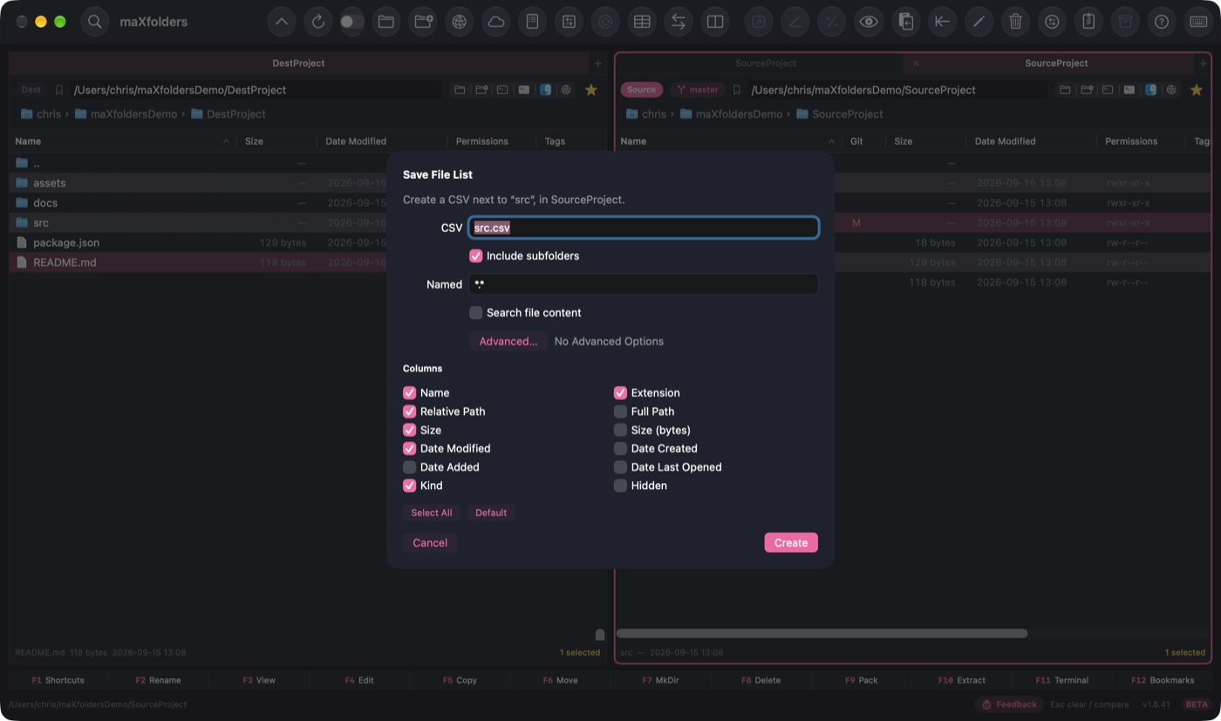Click the table/grid icon in the top toolbar

[642, 22]
